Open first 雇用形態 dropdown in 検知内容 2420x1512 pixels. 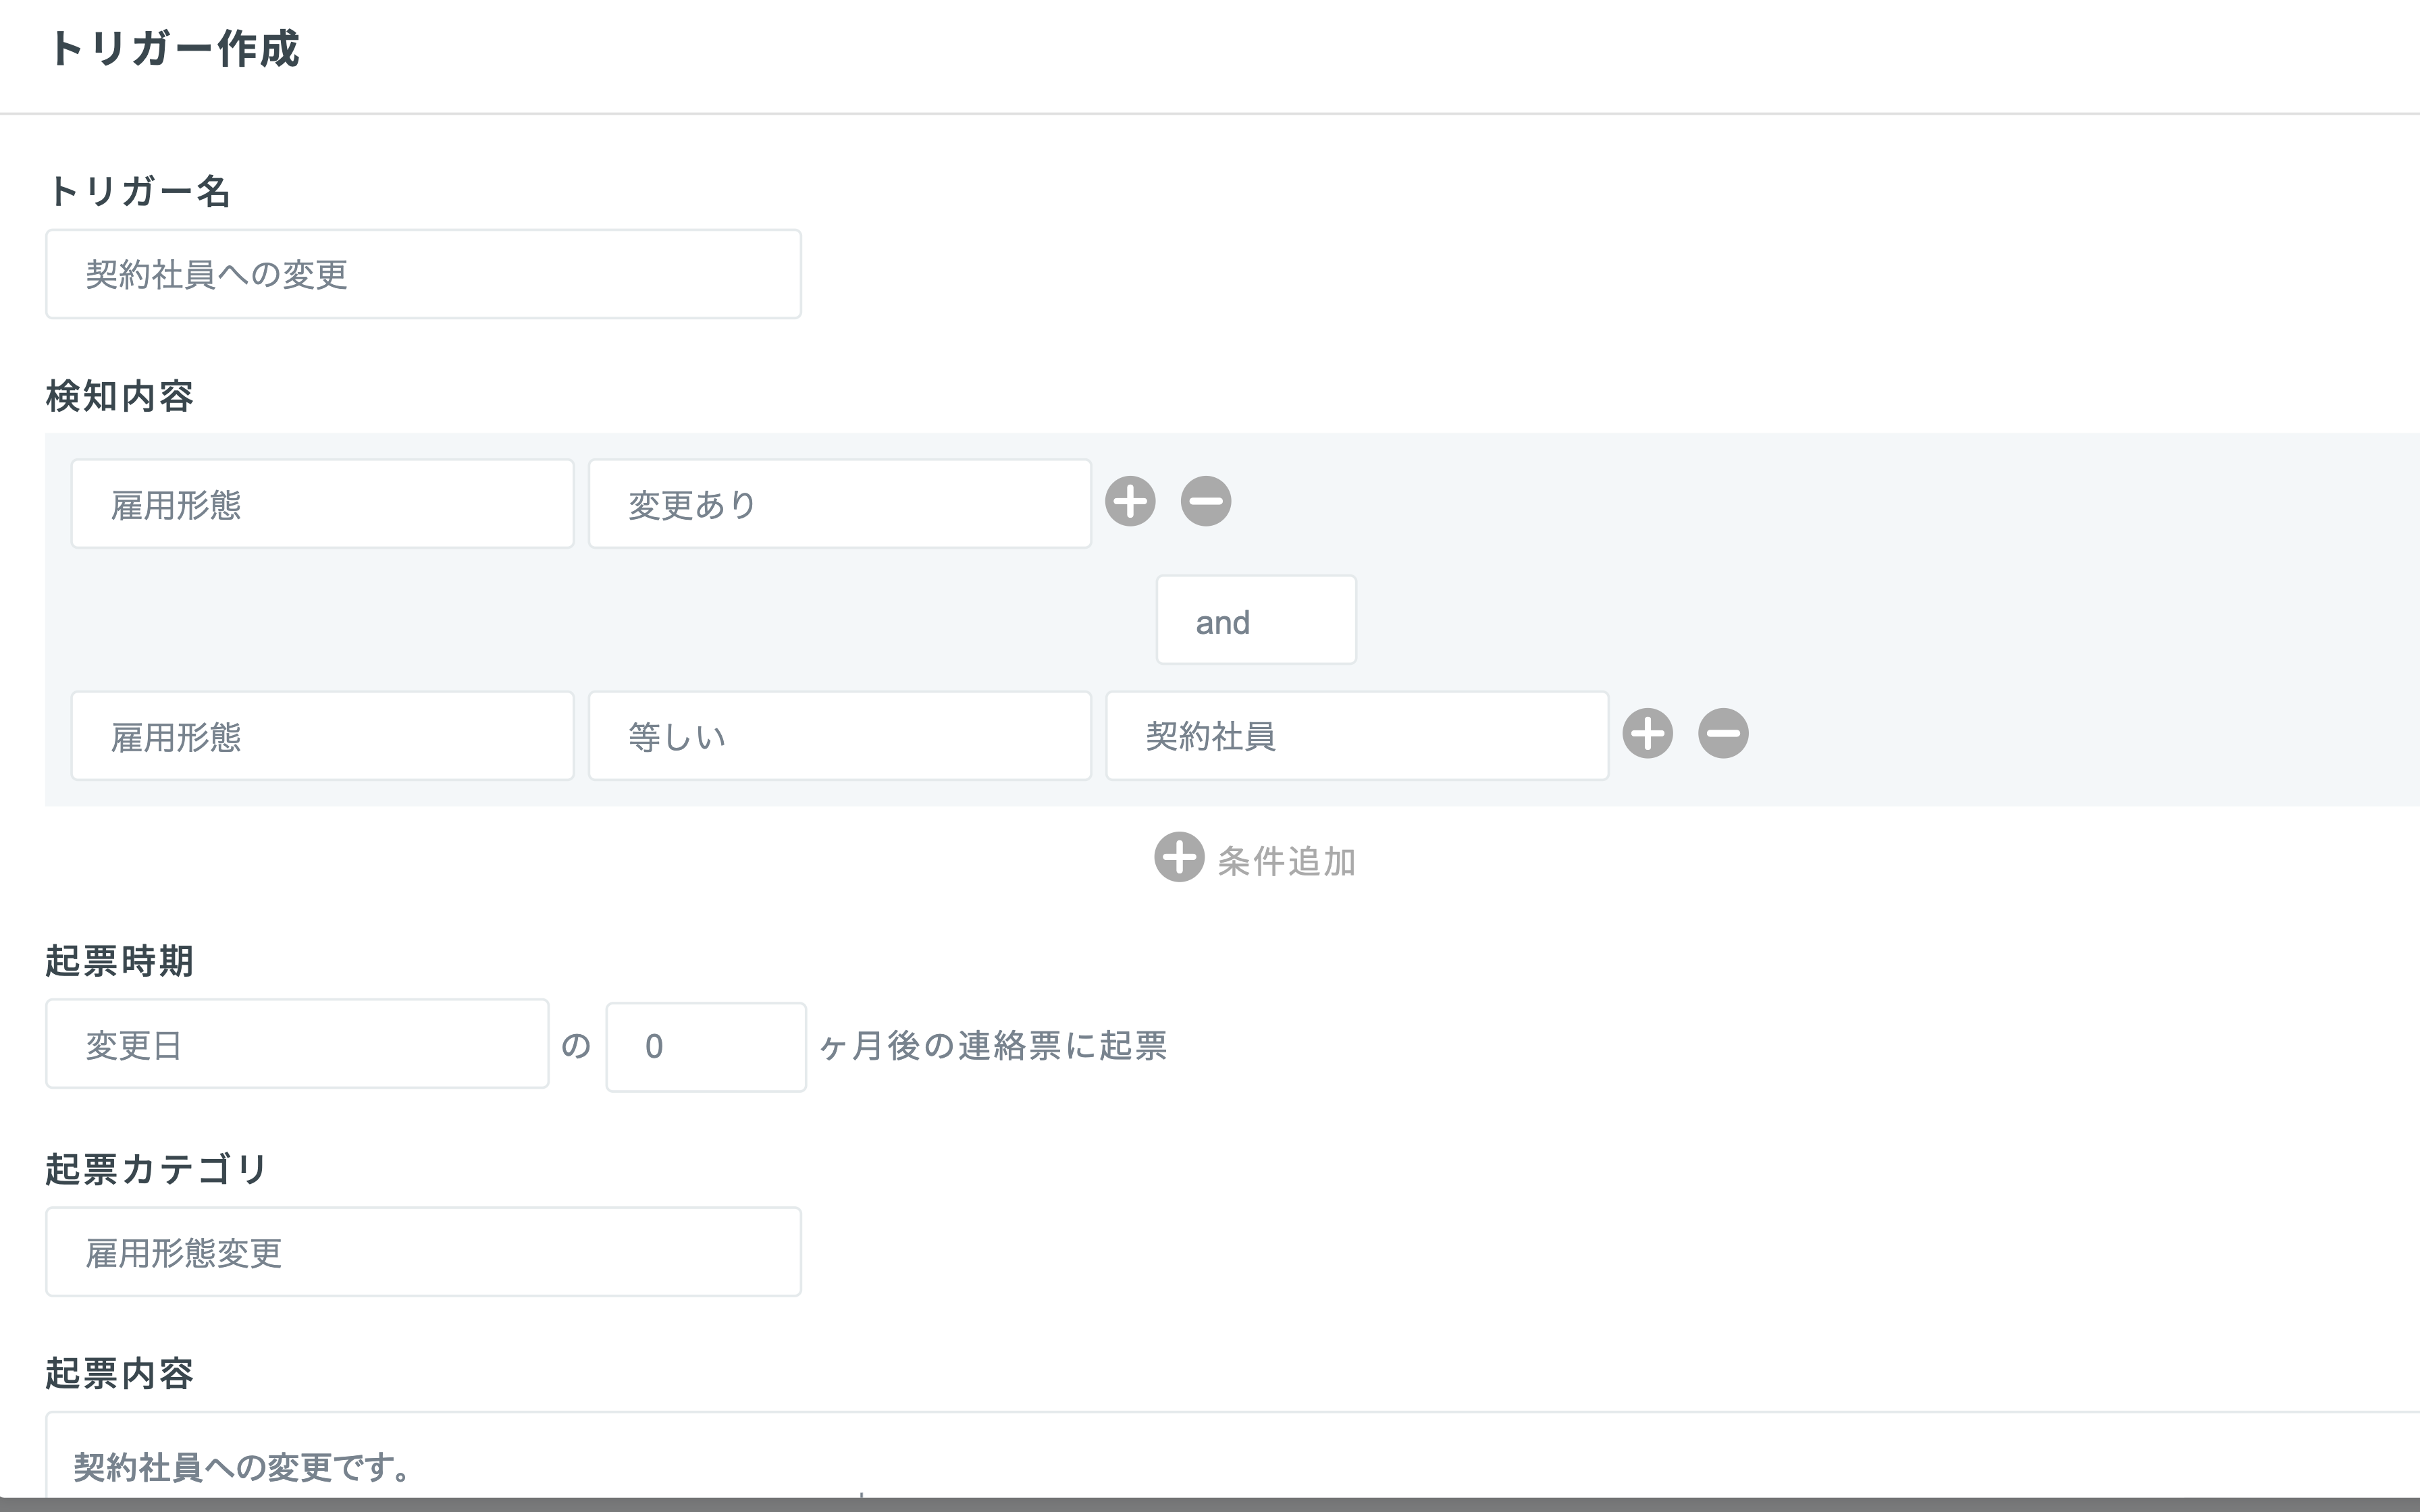(322, 504)
